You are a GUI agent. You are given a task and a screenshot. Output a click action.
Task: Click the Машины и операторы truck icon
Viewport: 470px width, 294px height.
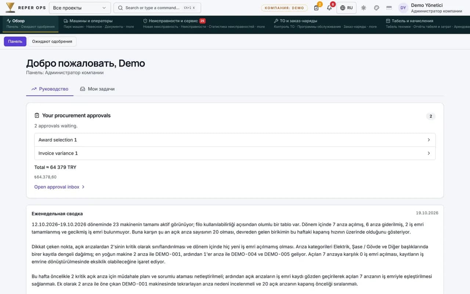pyautogui.click(x=66, y=21)
